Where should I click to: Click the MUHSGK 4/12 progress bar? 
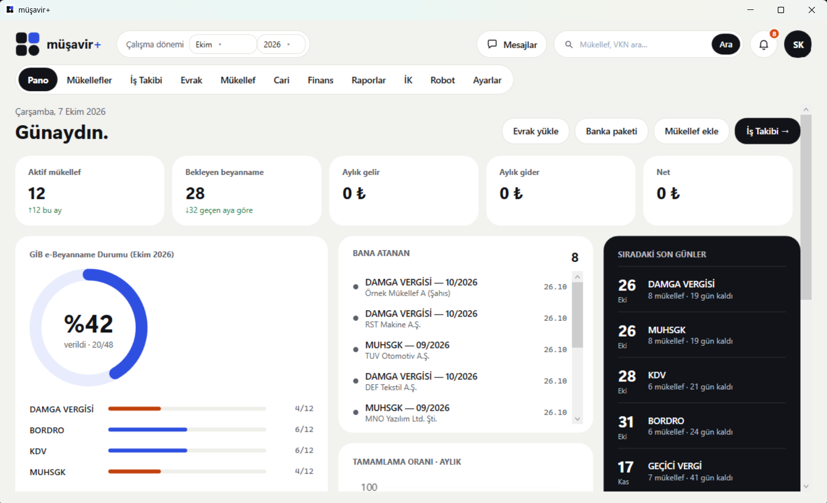pos(187,471)
